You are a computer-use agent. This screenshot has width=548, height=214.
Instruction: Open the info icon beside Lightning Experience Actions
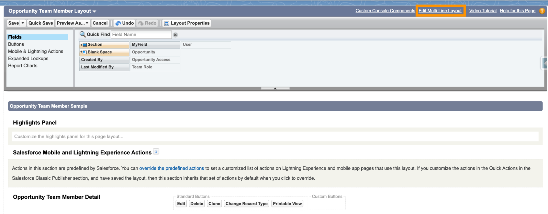point(156,152)
